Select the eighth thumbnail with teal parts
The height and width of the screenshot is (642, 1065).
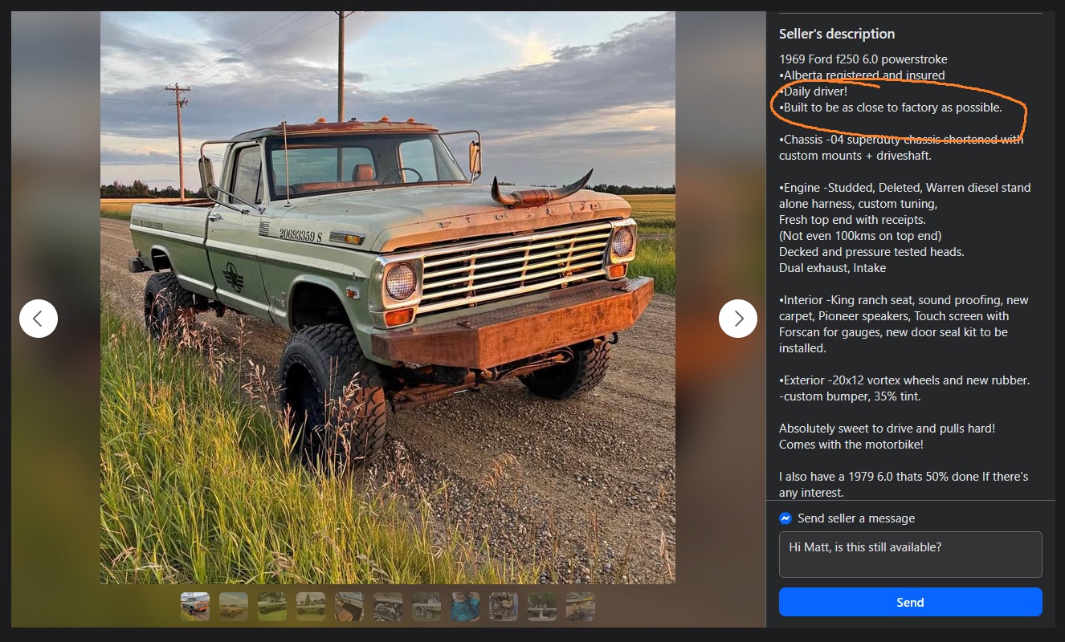(465, 607)
